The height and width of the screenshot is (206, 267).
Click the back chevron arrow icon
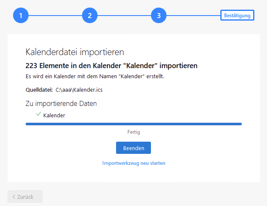tap(14, 197)
